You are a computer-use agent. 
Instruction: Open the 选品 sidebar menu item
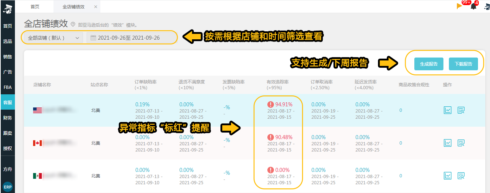coord(8,41)
